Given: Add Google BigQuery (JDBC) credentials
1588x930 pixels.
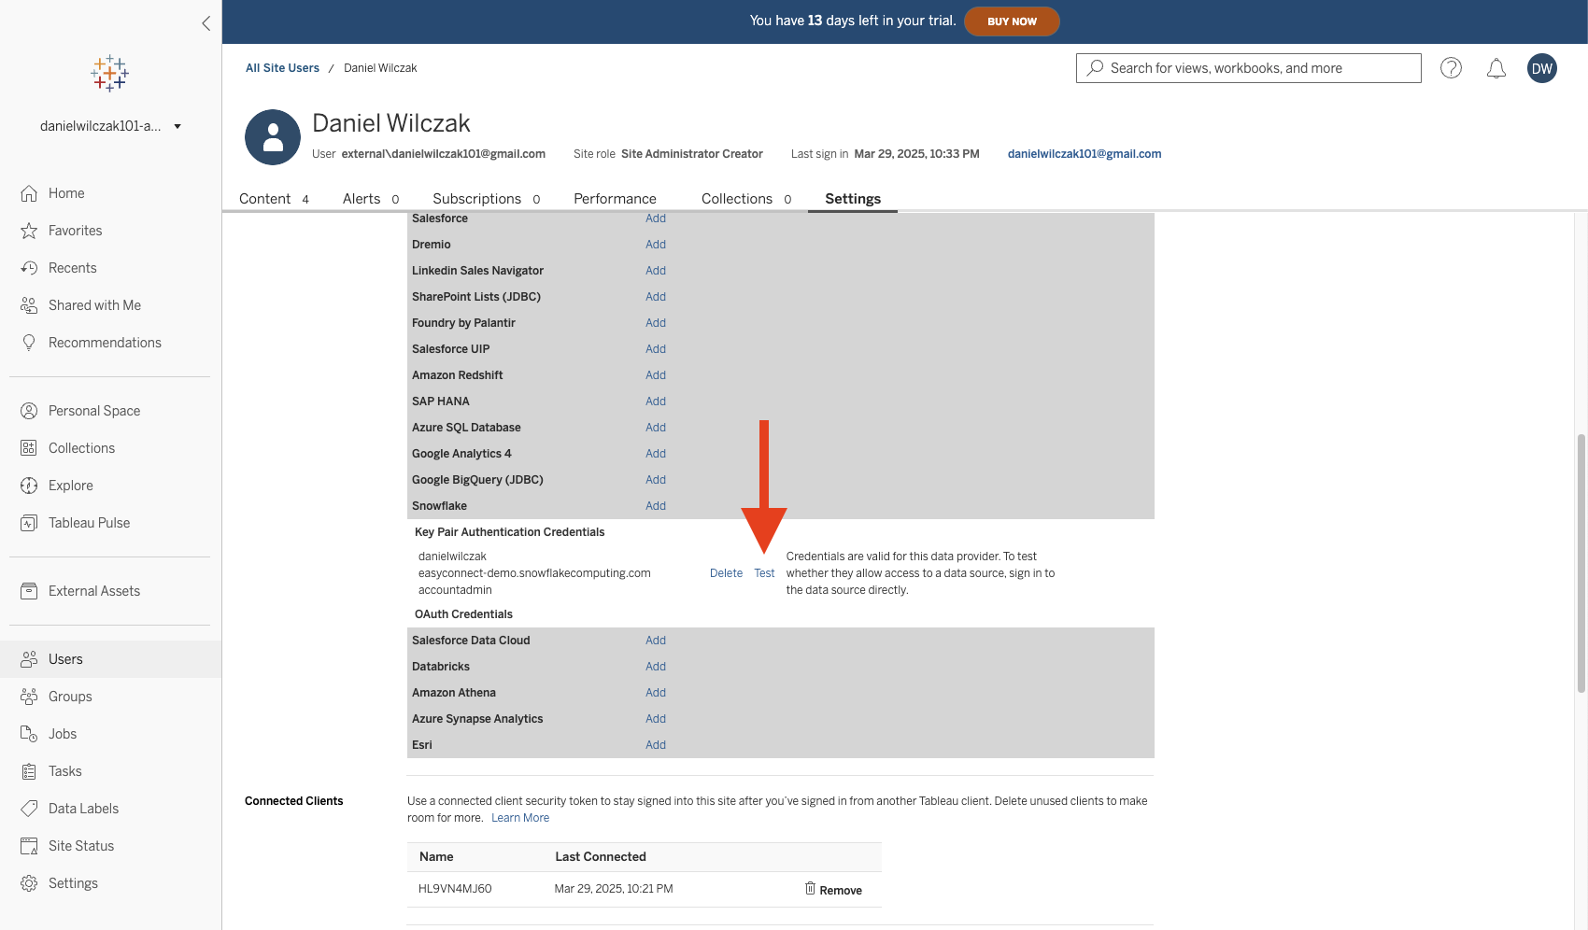Looking at the screenshot, I should coord(656,480).
